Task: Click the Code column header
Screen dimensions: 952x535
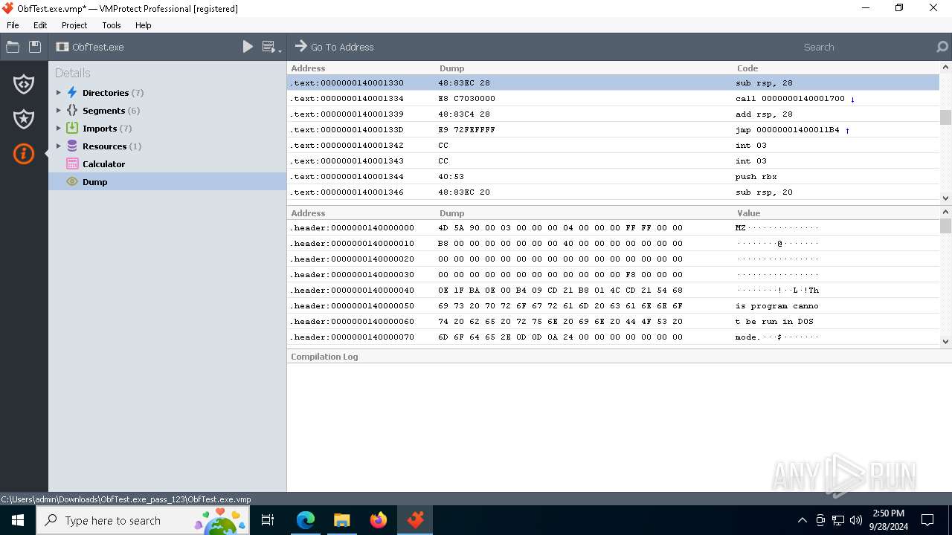Action: [x=747, y=68]
